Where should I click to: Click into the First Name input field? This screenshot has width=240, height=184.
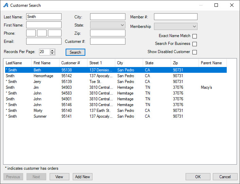pos(44,25)
